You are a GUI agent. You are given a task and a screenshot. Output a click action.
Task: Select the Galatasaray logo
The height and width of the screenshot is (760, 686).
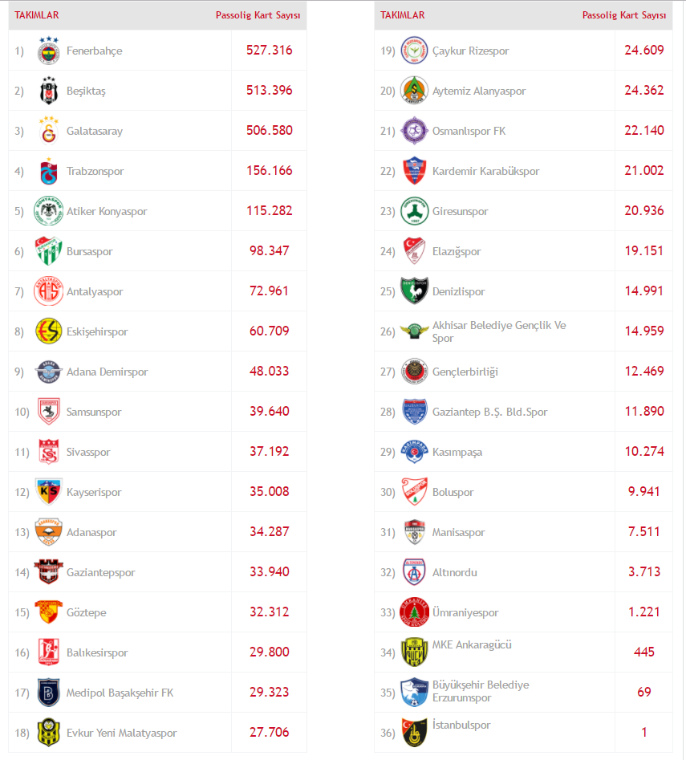48,131
